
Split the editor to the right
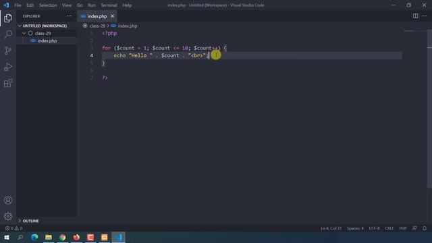pos(416,16)
